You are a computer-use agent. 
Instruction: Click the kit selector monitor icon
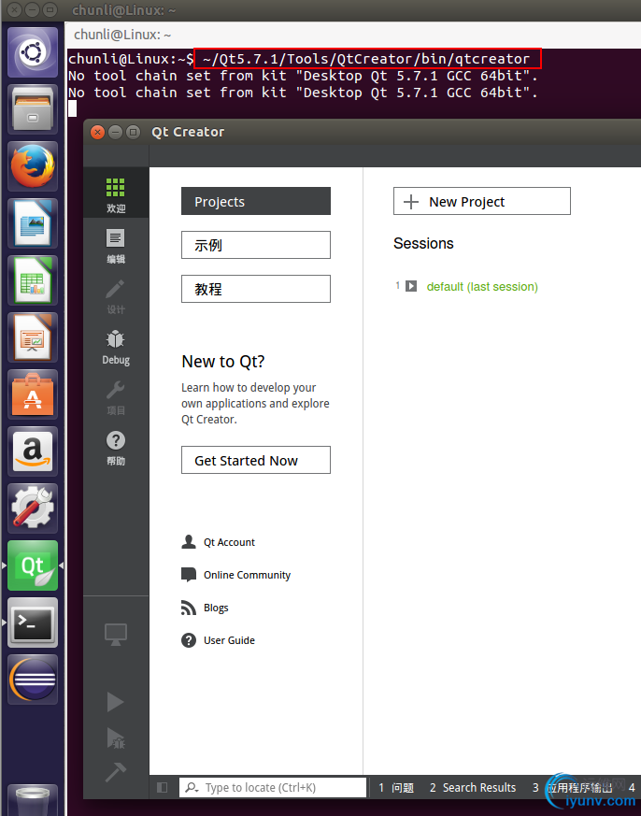click(x=116, y=635)
